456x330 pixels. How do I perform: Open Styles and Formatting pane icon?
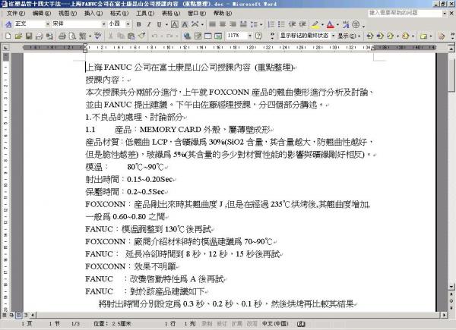pos(8,24)
